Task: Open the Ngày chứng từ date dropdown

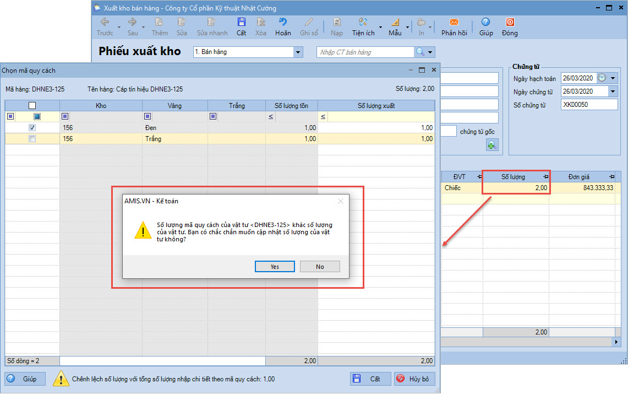Action: pos(613,91)
